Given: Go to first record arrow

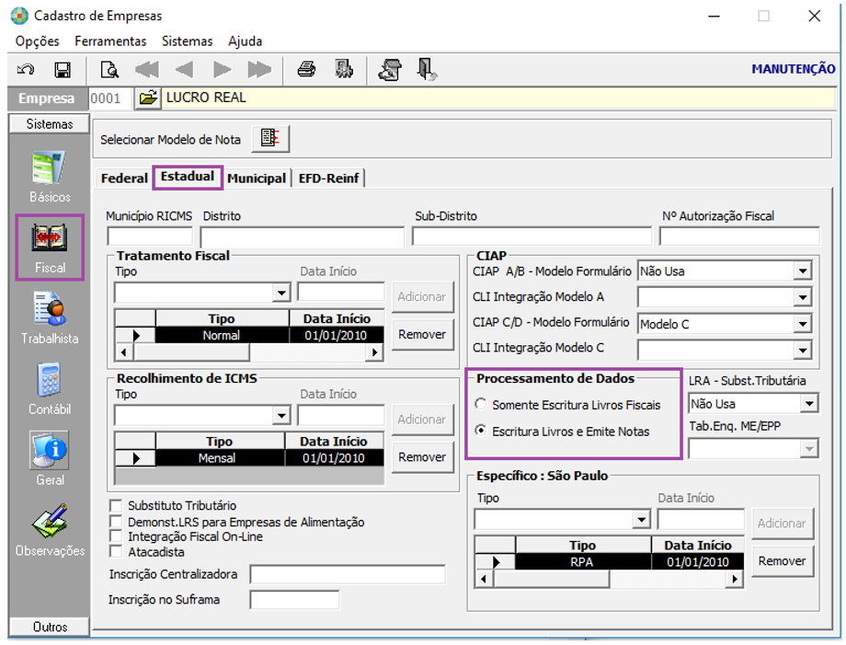Looking at the screenshot, I should (x=147, y=70).
